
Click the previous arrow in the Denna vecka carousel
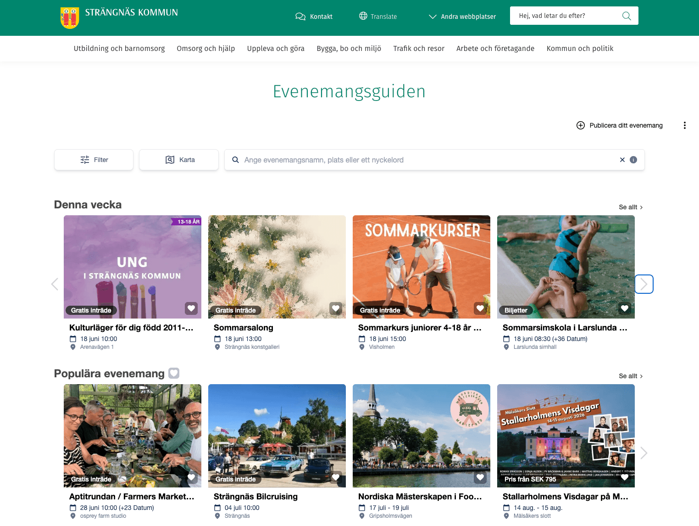point(55,284)
